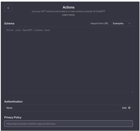This screenshot has width=140, height=131.
Task: Click the Schema section label
Action: [x=9, y=23]
